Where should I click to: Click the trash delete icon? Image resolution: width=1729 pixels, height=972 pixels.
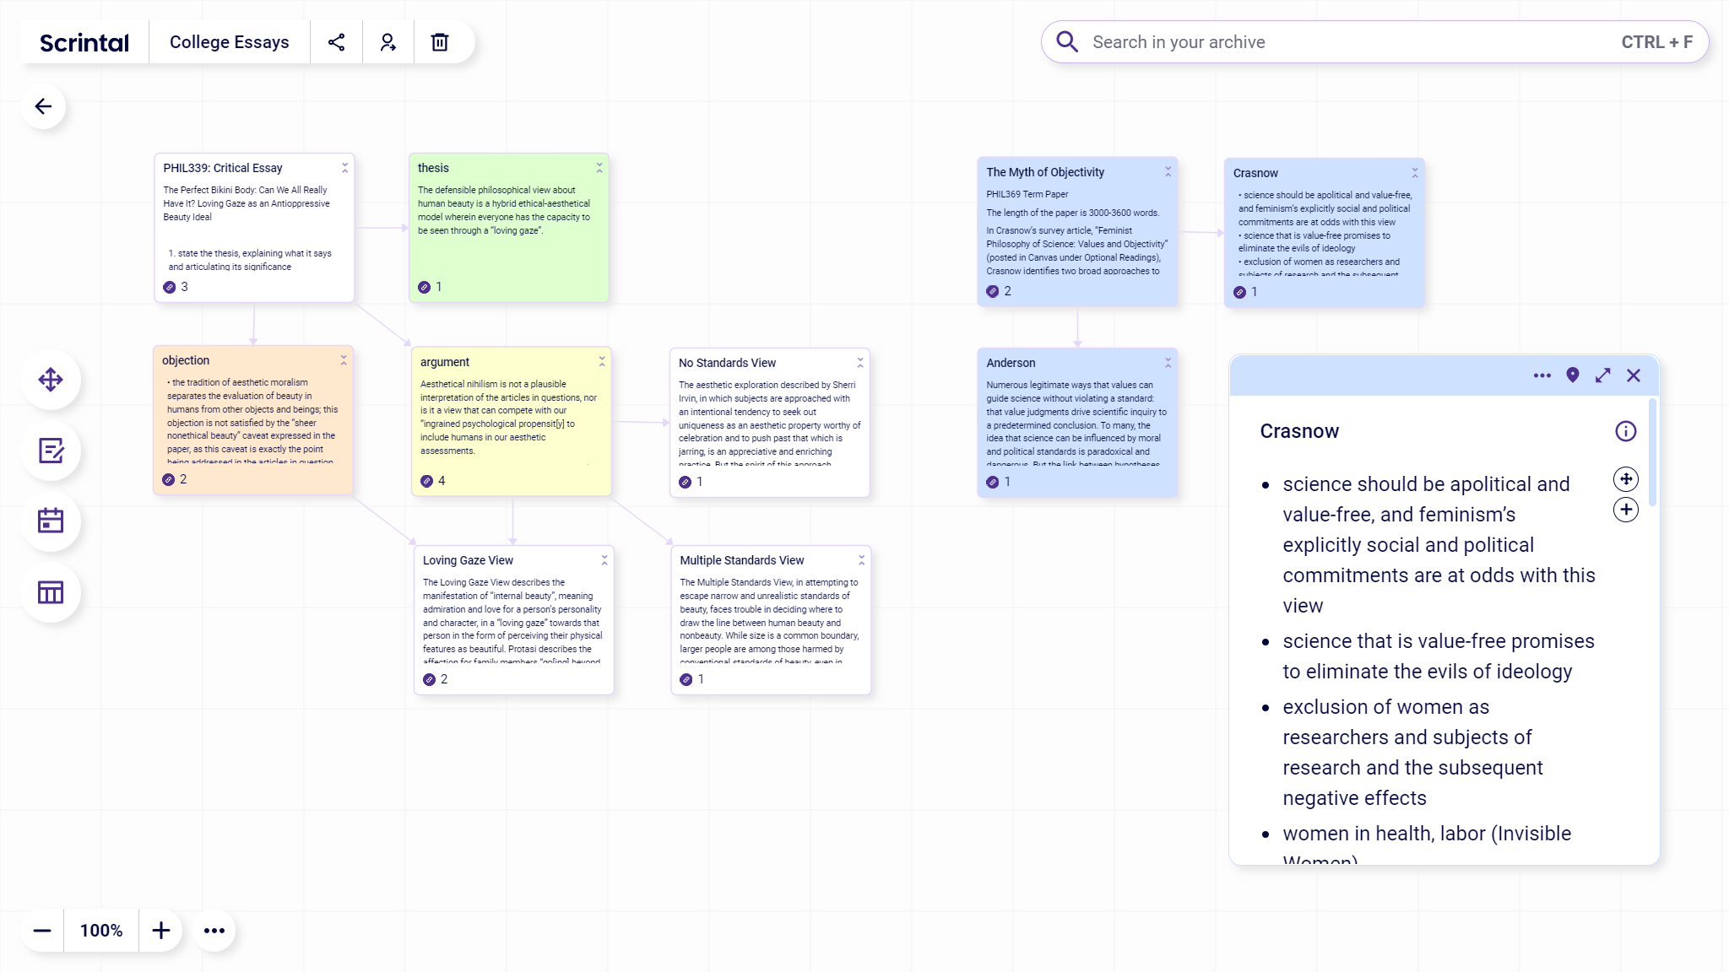[x=440, y=42]
